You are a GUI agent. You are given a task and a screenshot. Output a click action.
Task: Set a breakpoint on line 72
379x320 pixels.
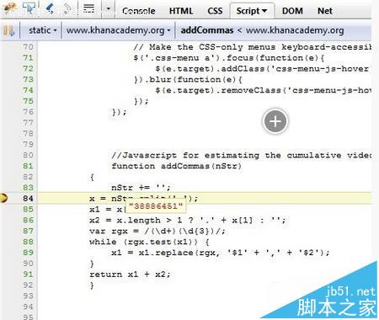(28, 68)
